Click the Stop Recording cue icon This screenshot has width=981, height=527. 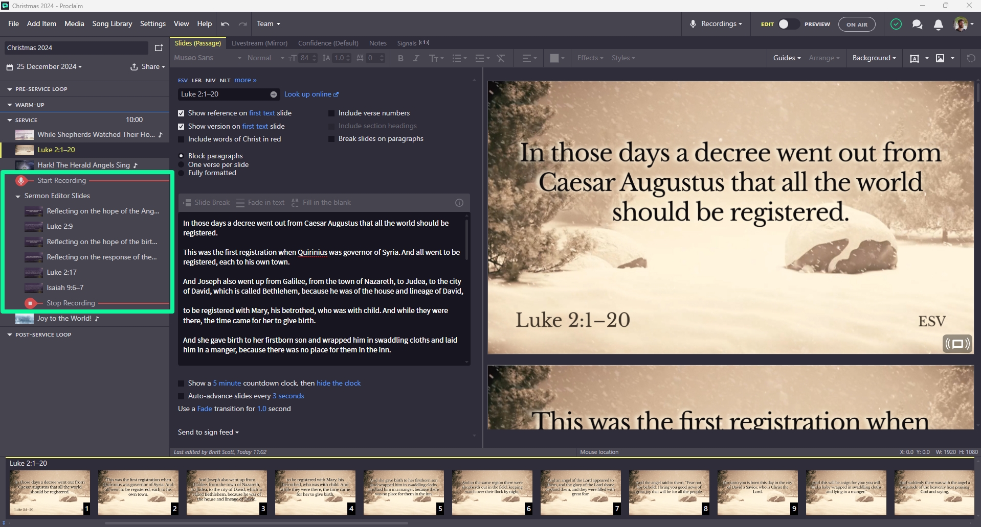click(x=30, y=303)
